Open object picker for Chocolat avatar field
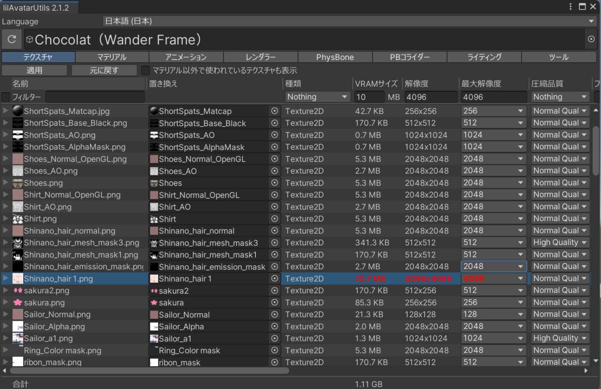 (x=591, y=39)
